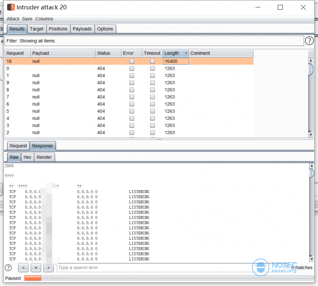Select the Raw response view tab
The width and height of the screenshot is (318, 286).
tap(14, 157)
